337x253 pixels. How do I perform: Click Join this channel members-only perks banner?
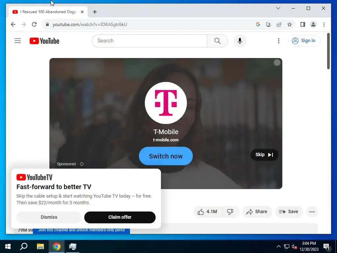click(x=82, y=230)
